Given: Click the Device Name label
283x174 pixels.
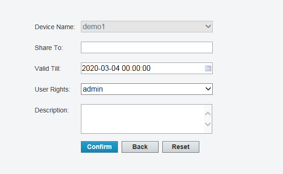Looking at the screenshot, I should pos(55,27).
